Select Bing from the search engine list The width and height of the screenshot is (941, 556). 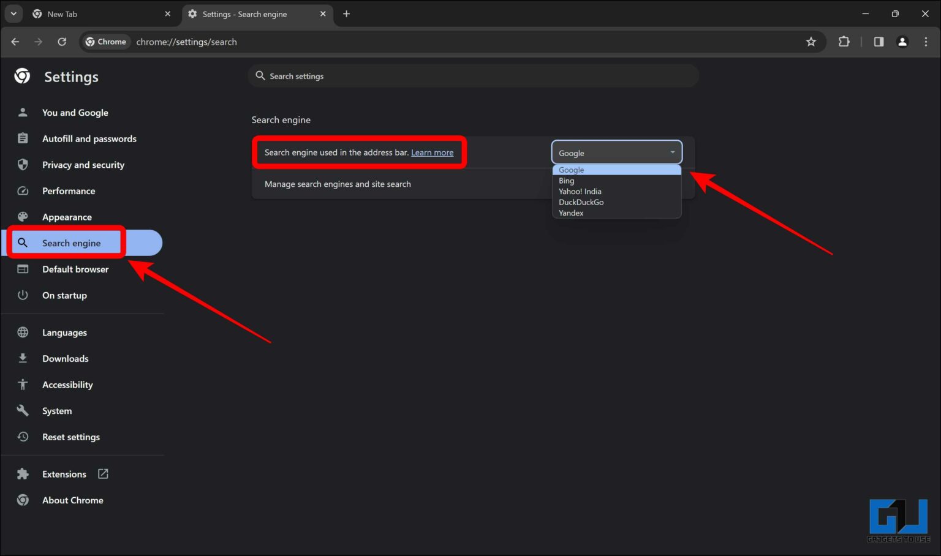[565, 180]
